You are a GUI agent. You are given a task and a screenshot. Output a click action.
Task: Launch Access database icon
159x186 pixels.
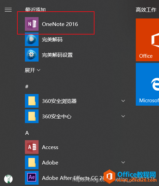point(32,147)
